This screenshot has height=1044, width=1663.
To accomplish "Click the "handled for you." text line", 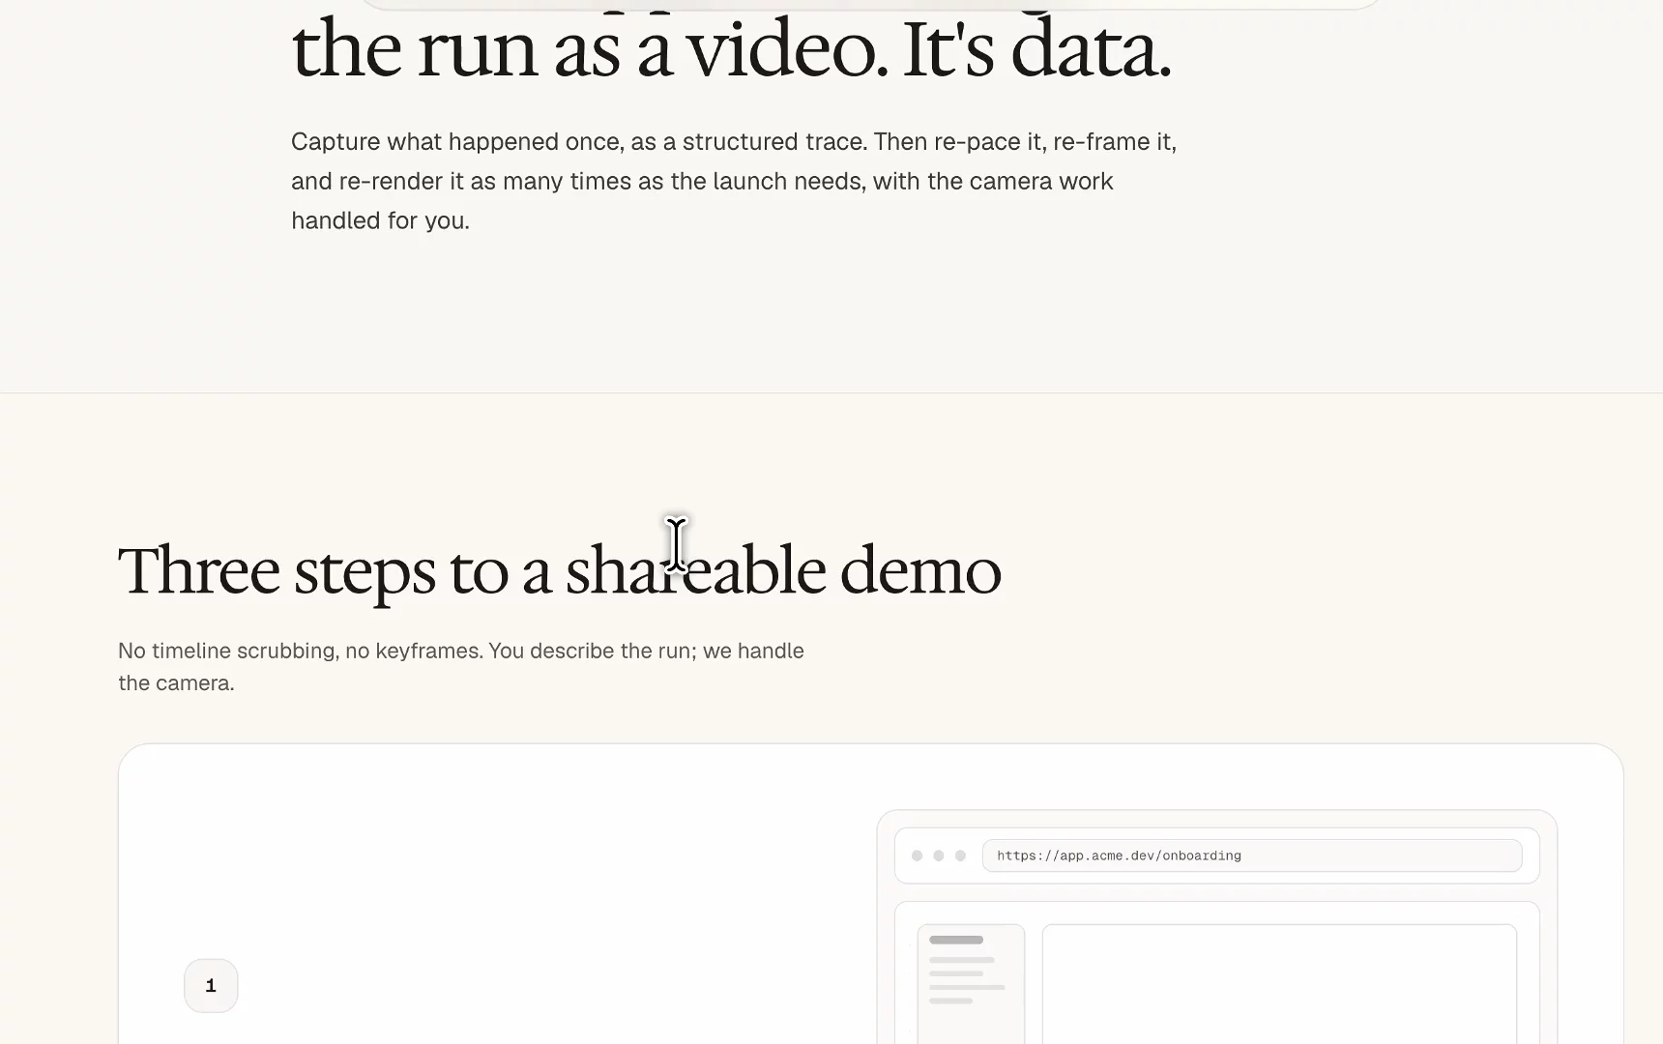I will (380, 220).
